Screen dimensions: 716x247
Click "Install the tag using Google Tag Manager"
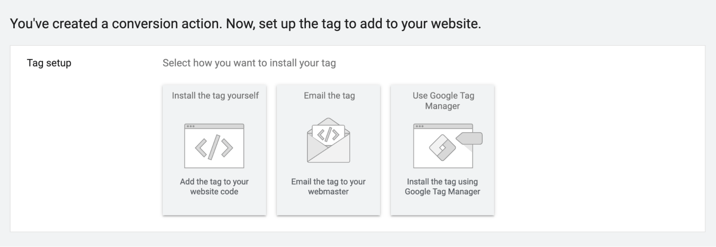click(442, 187)
